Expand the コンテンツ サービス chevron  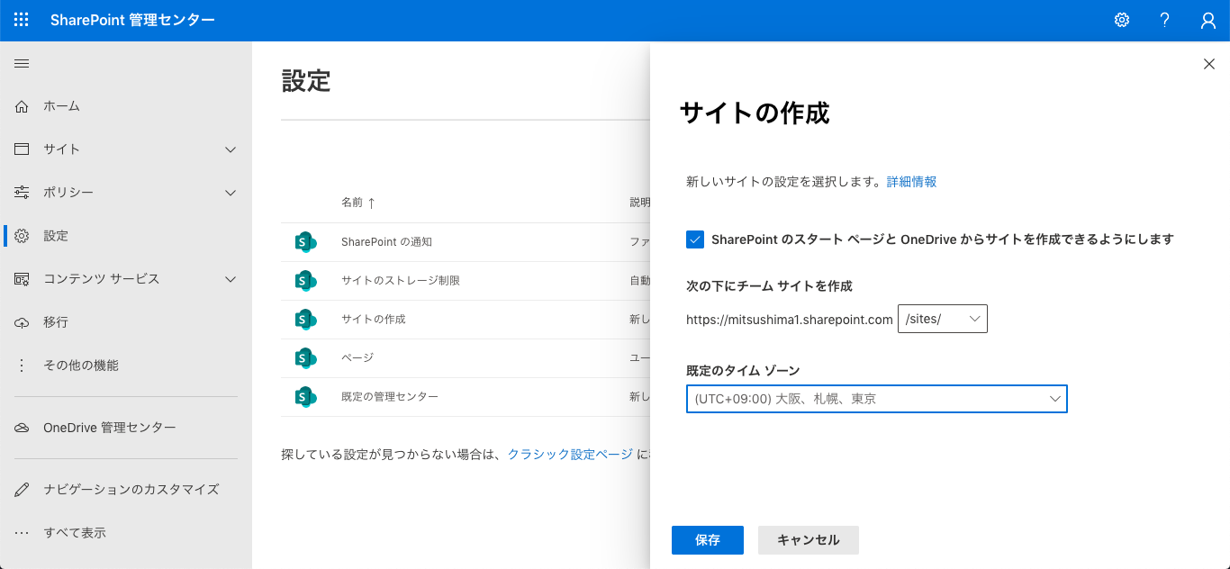click(x=231, y=279)
